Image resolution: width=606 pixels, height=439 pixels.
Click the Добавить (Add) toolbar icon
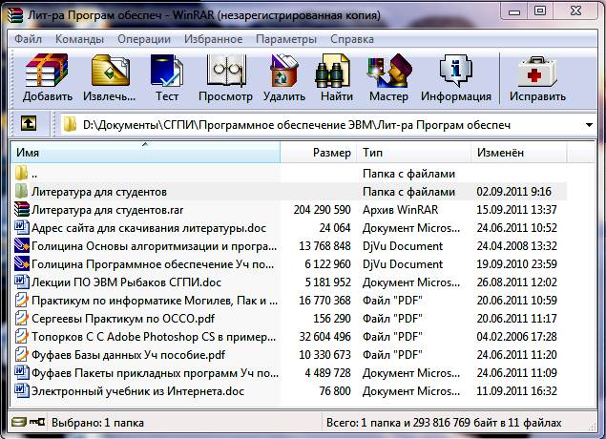[47, 71]
